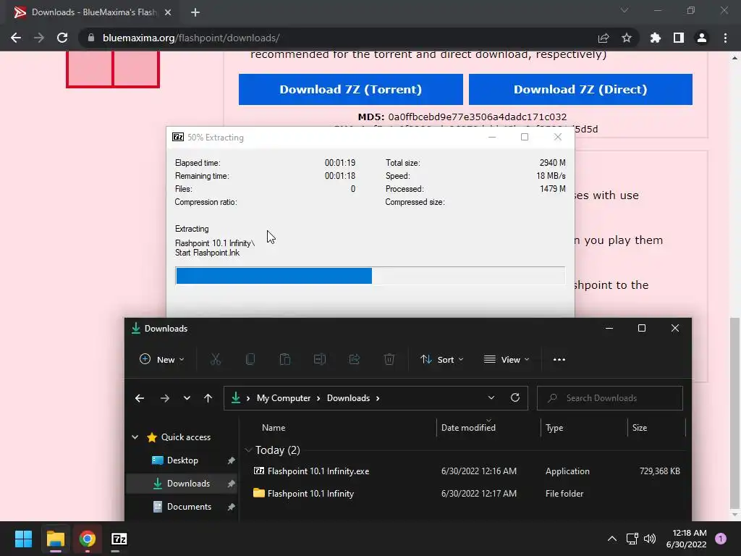741x556 pixels.
Task: Go back in Downloads Explorer window
Action: tap(140, 398)
